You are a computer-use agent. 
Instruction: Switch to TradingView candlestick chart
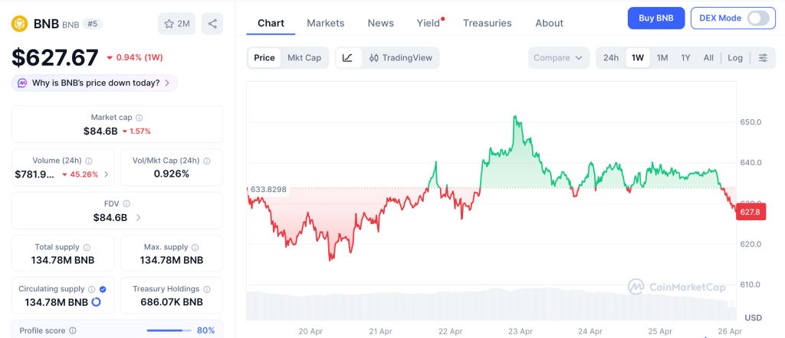coord(400,58)
